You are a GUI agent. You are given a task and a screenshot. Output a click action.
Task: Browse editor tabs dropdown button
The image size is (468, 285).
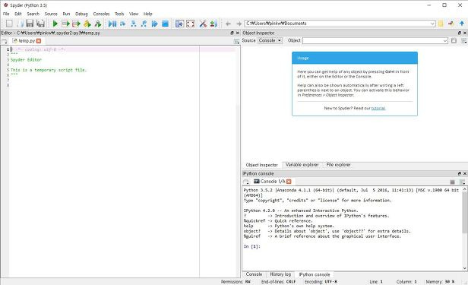click(x=5, y=41)
